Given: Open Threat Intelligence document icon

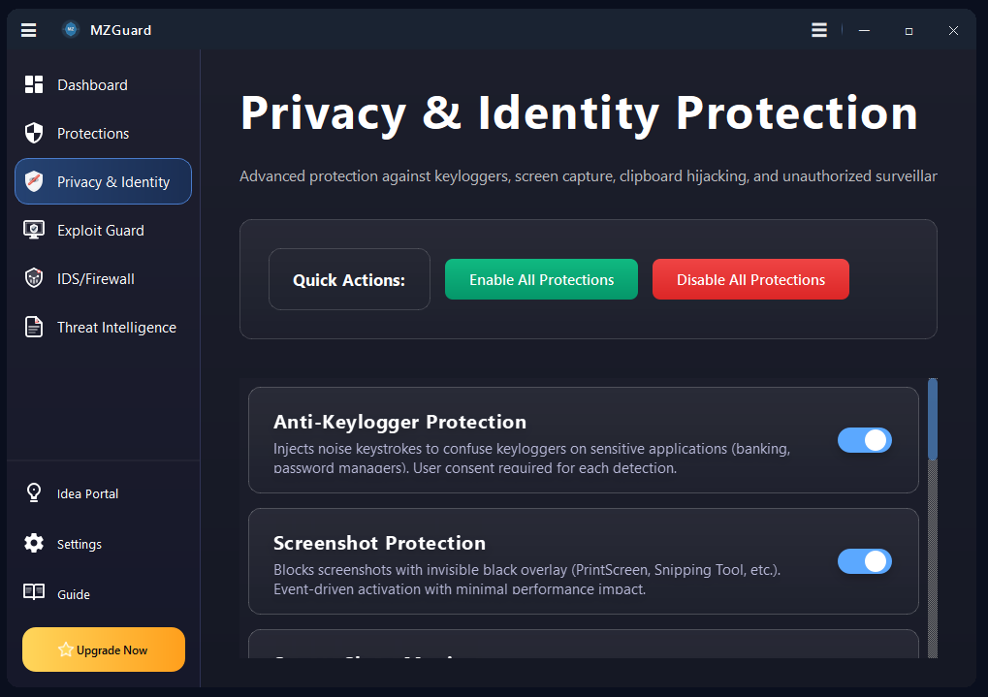Looking at the screenshot, I should pyautogui.click(x=32, y=327).
